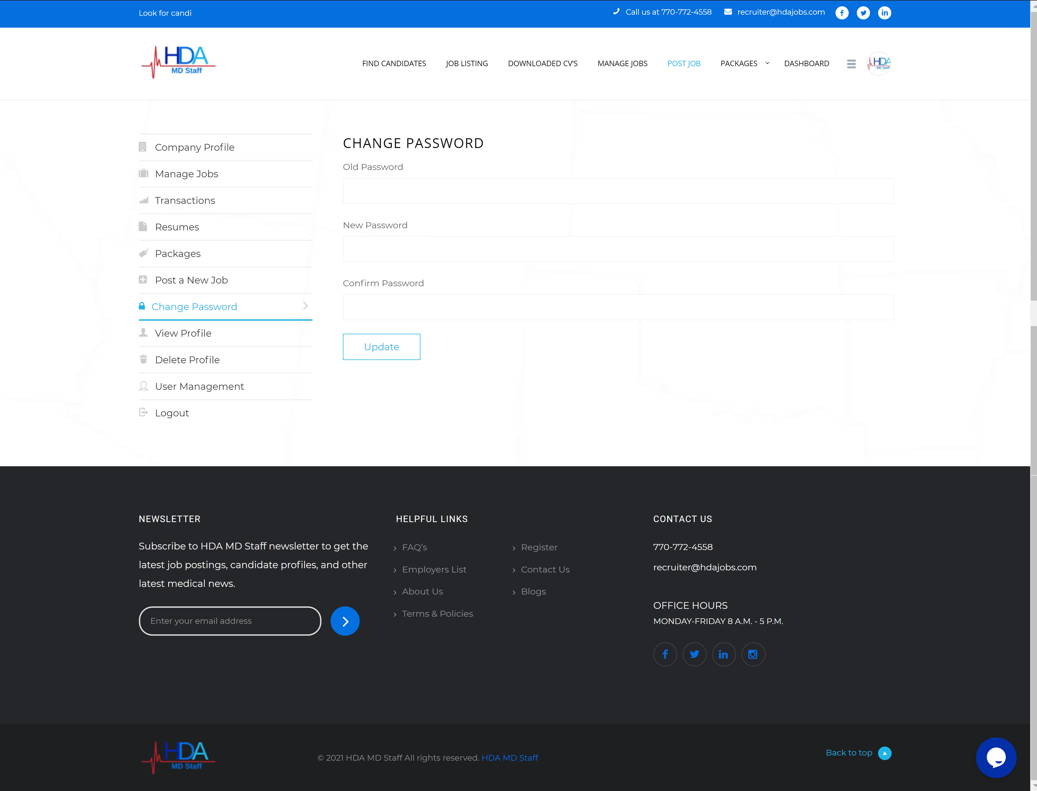Focus the Confirm Password field
1037x791 pixels.
[618, 307]
